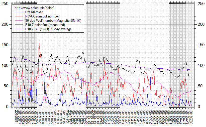This screenshot has height=127, width=206.
Task: Click the black line sample beside F10.7 solar flux
Action: [x=19, y=25]
